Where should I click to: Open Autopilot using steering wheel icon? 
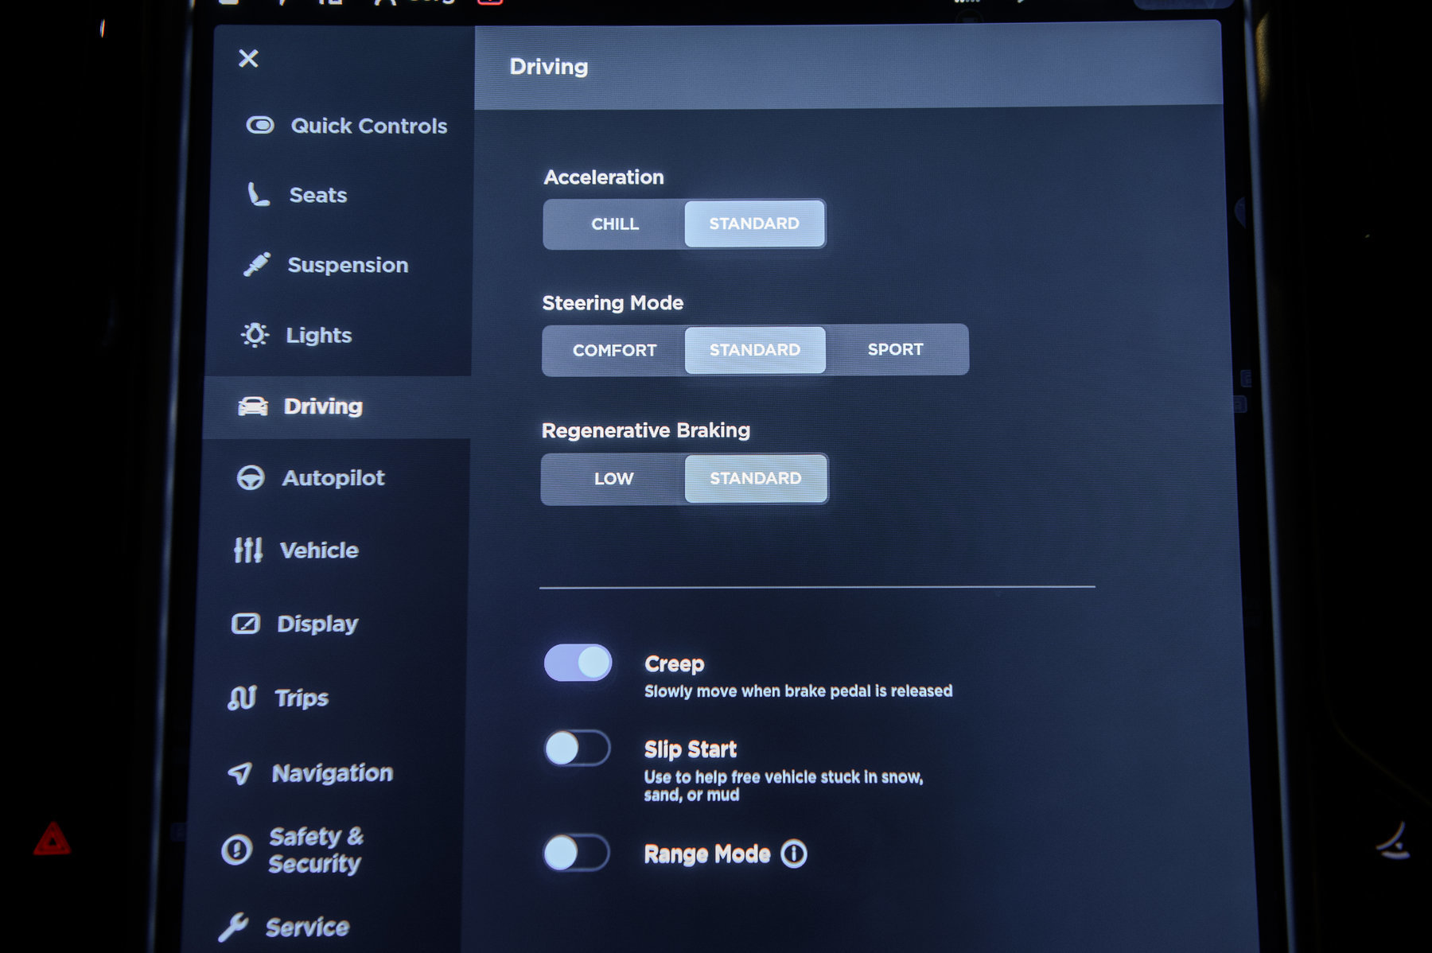tap(251, 477)
